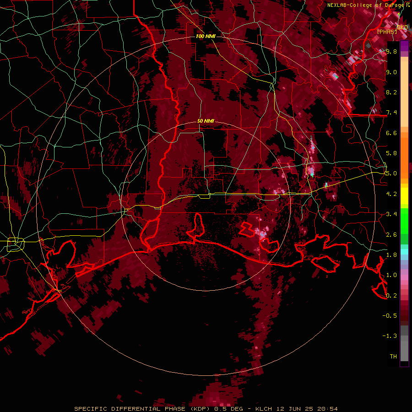The height and width of the screenshot is (412, 412).
Task: Click the 0.2 value on the color scale
Action: [x=391, y=296]
